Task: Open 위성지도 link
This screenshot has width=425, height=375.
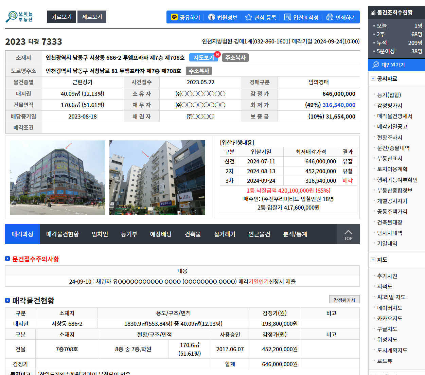Action: click(x=387, y=340)
